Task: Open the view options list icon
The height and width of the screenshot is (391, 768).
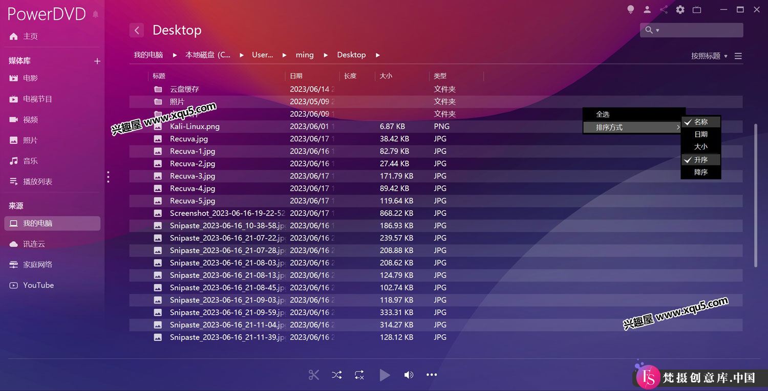Action: (x=738, y=56)
